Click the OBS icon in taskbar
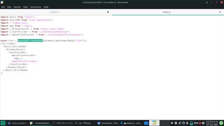This screenshot has width=224, height=126. (x=54, y=123)
